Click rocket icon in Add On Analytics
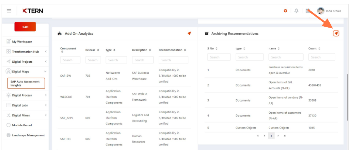Viewport: 350px width, 150px height. (x=189, y=33)
